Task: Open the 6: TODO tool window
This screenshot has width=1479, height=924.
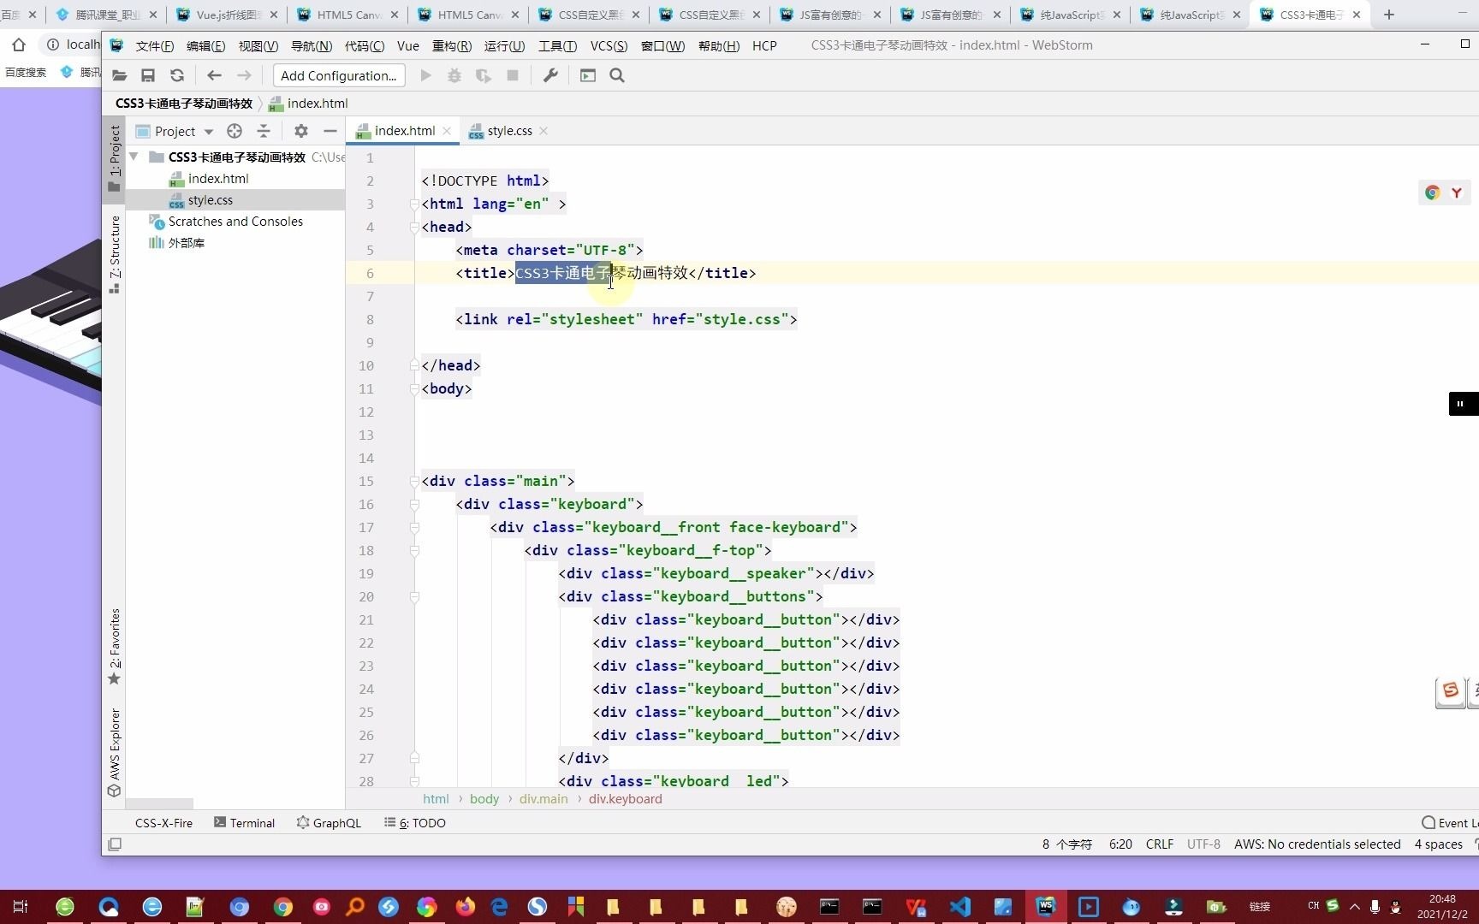Action: pos(415,823)
